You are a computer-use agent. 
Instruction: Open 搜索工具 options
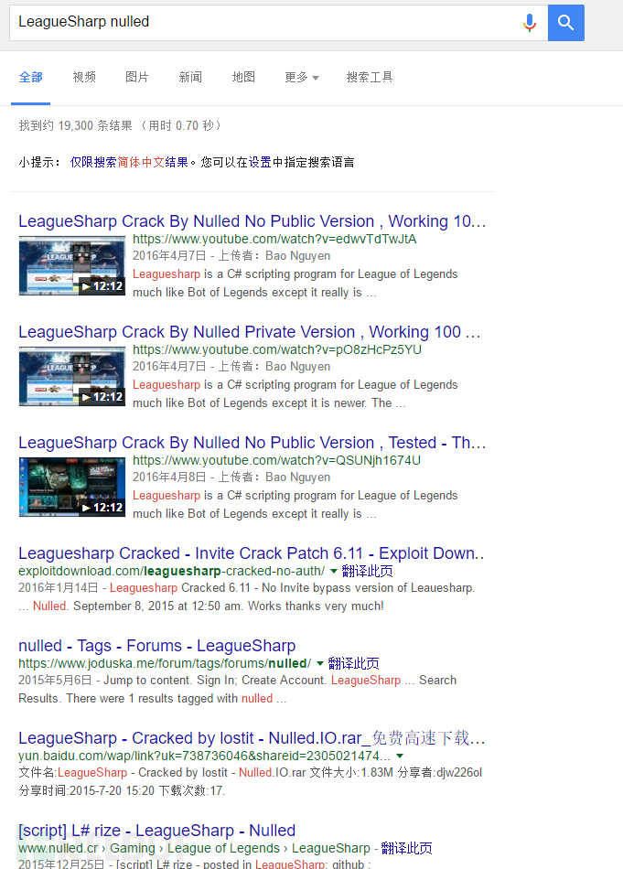[370, 77]
